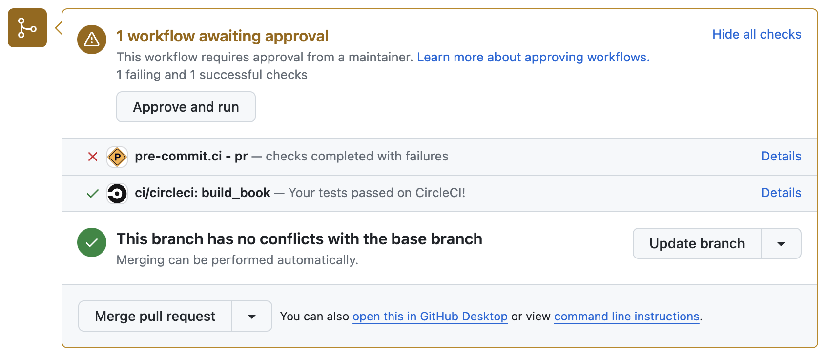Click the green check beside ci/circleci

(x=93, y=194)
